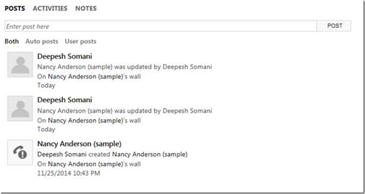
Task: Open the phone call alert icon
Action: click(20, 152)
